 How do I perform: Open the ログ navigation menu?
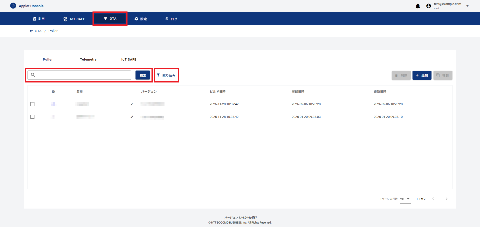tap(171, 19)
